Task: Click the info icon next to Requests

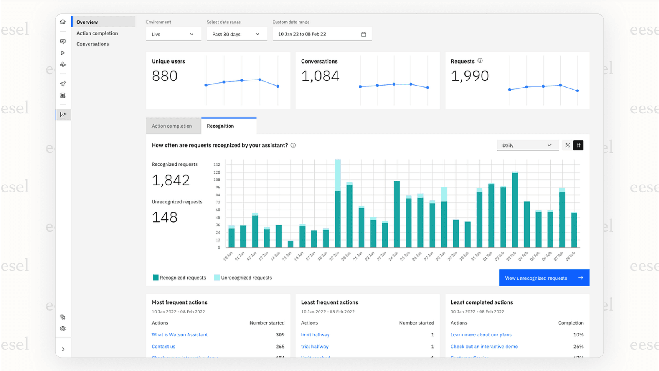Action: (480, 61)
